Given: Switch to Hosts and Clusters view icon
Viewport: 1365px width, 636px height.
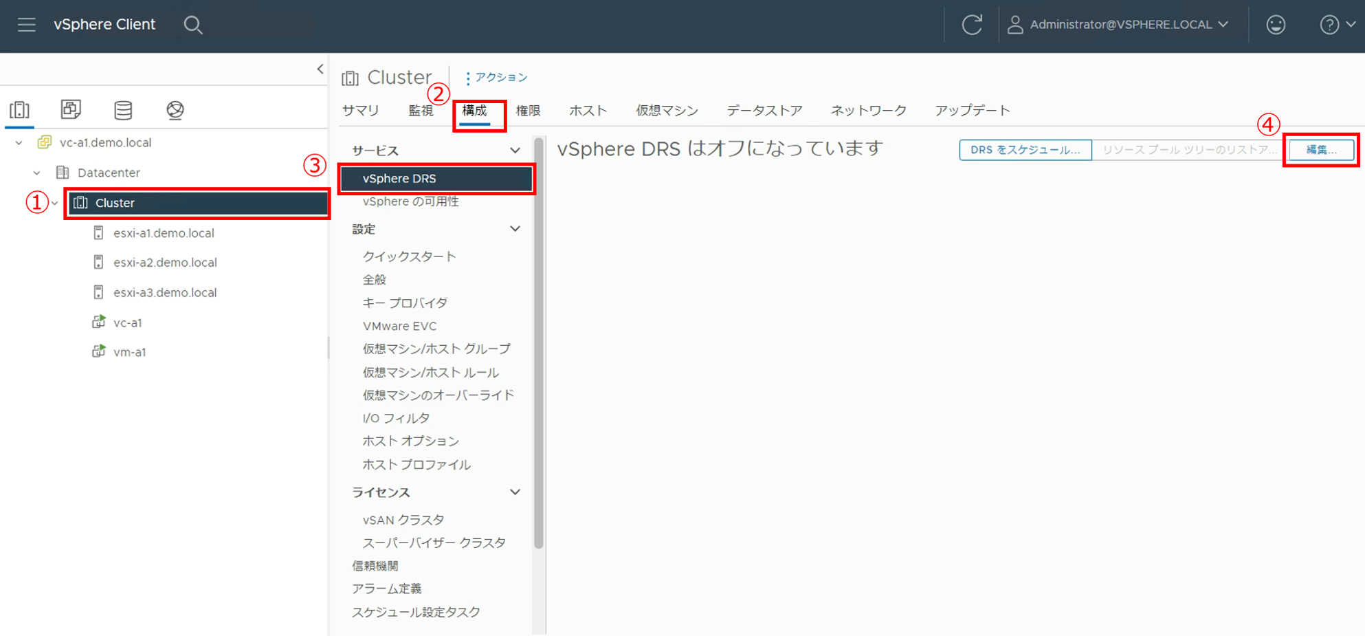Looking at the screenshot, I should click(19, 110).
